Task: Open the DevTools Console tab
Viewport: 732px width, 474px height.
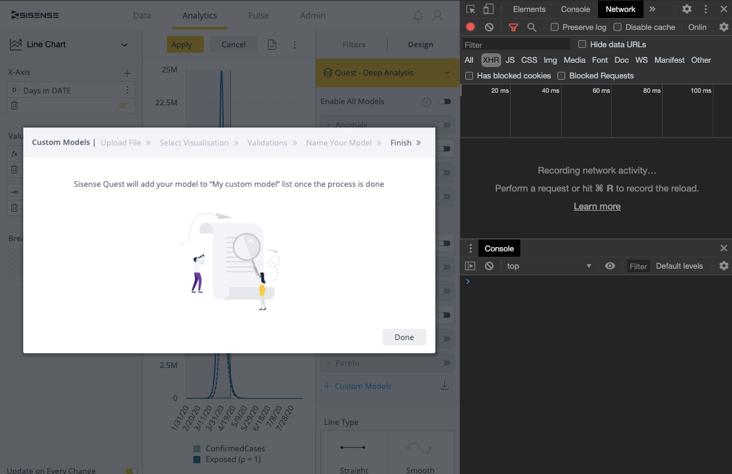Action: (x=575, y=9)
